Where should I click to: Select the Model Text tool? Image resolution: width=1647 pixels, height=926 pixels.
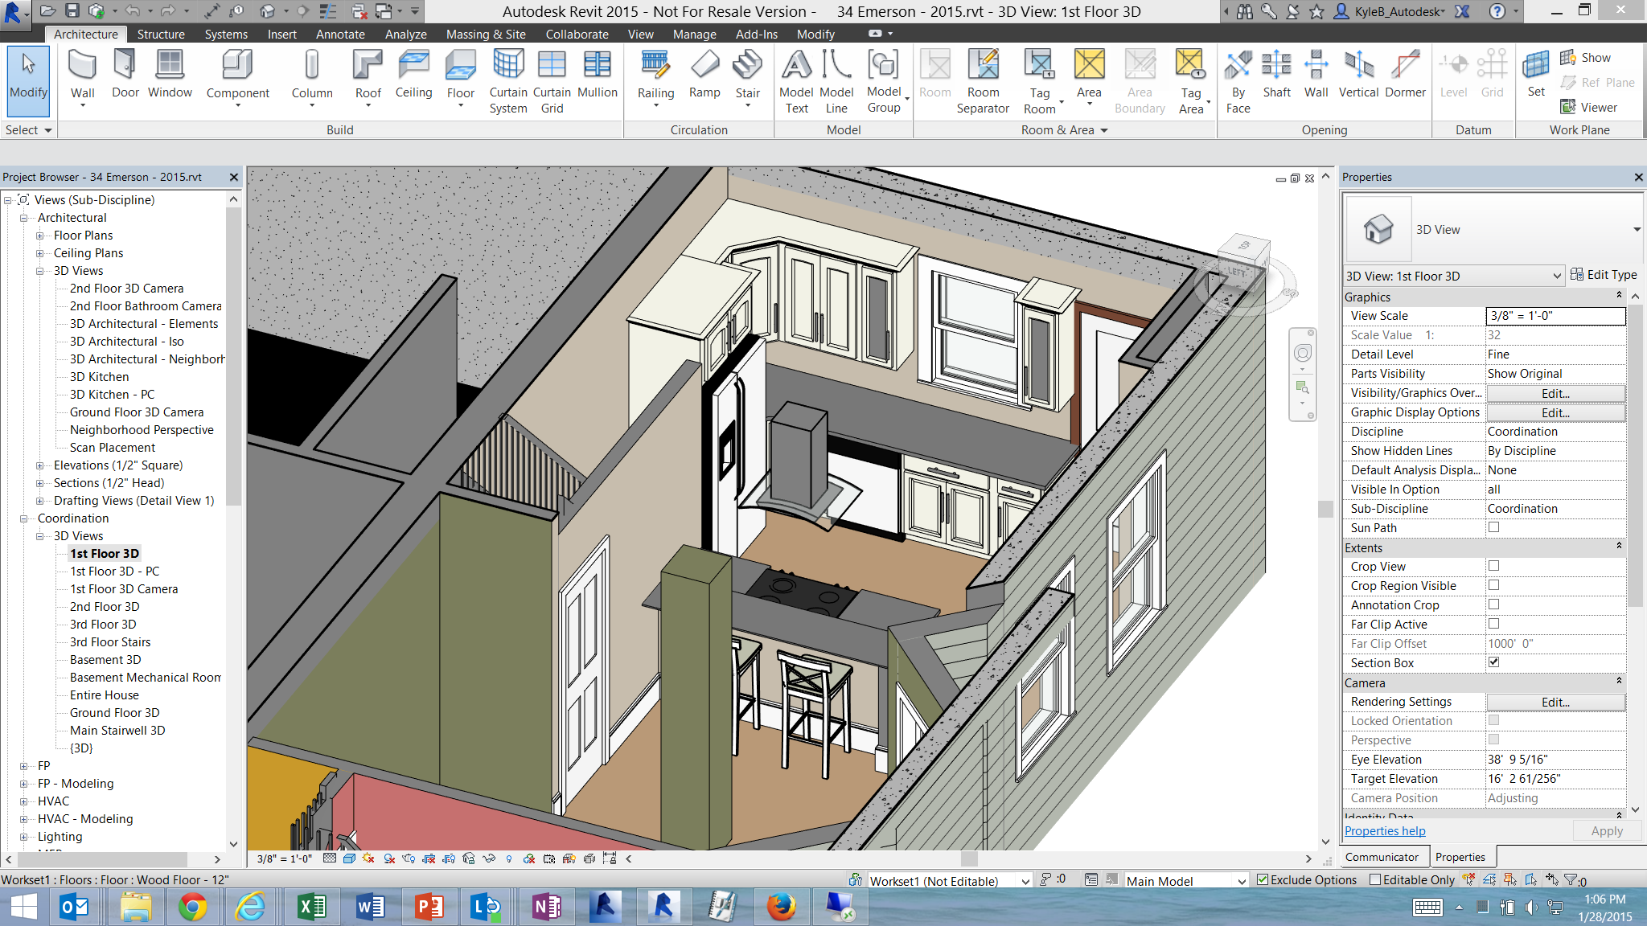pyautogui.click(x=796, y=81)
